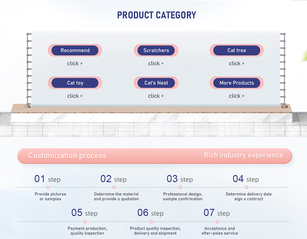Select the 07 step circle marker
Image resolution: width=307 pixels, height=239 pixels.
(x=217, y=222)
